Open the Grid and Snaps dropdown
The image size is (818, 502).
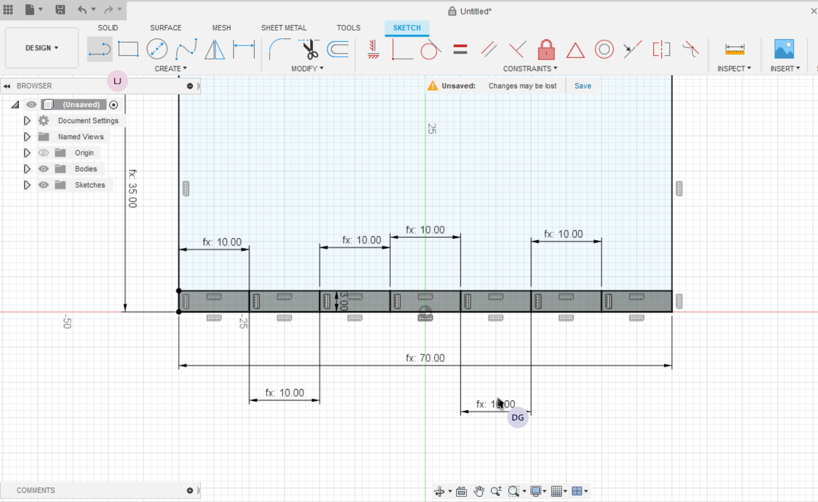click(559, 491)
